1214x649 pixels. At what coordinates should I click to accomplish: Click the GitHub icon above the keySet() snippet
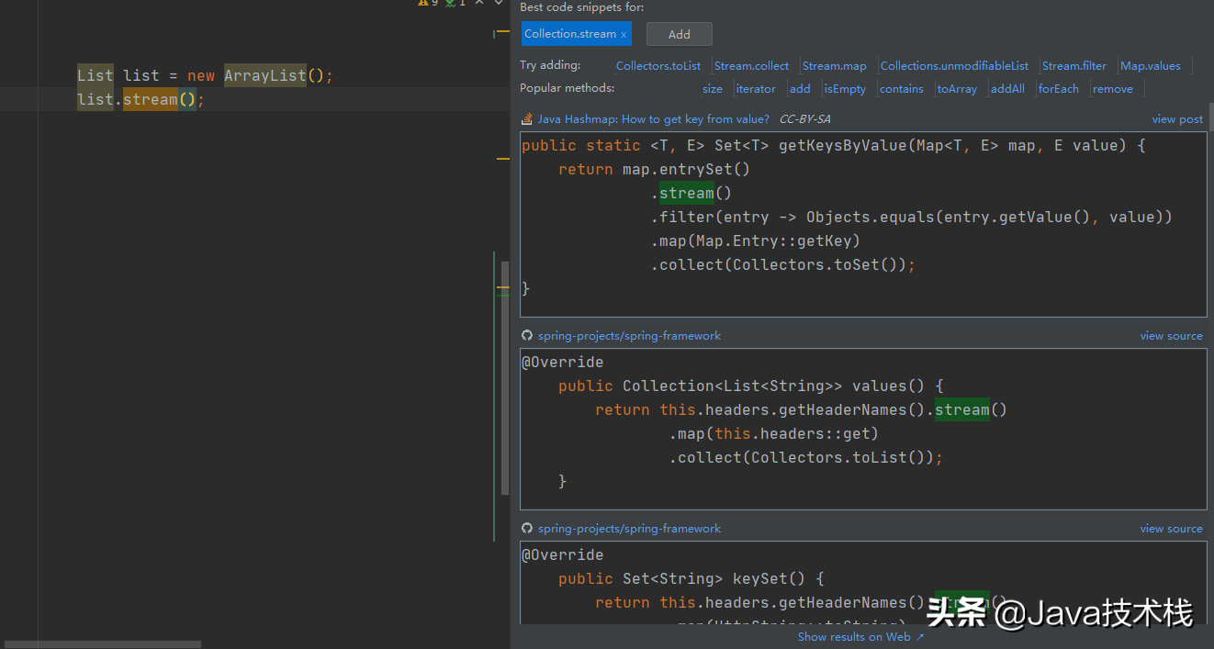tap(527, 529)
